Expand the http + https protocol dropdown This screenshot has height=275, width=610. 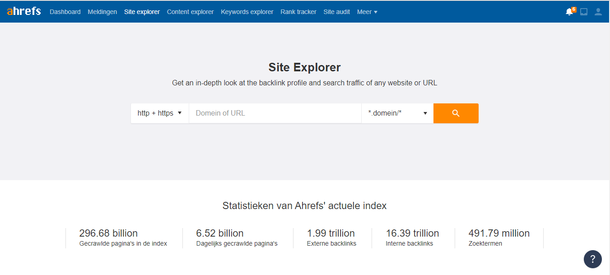(159, 113)
